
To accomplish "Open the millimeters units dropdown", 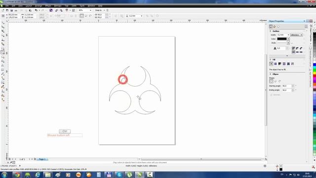I will [296, 35].
